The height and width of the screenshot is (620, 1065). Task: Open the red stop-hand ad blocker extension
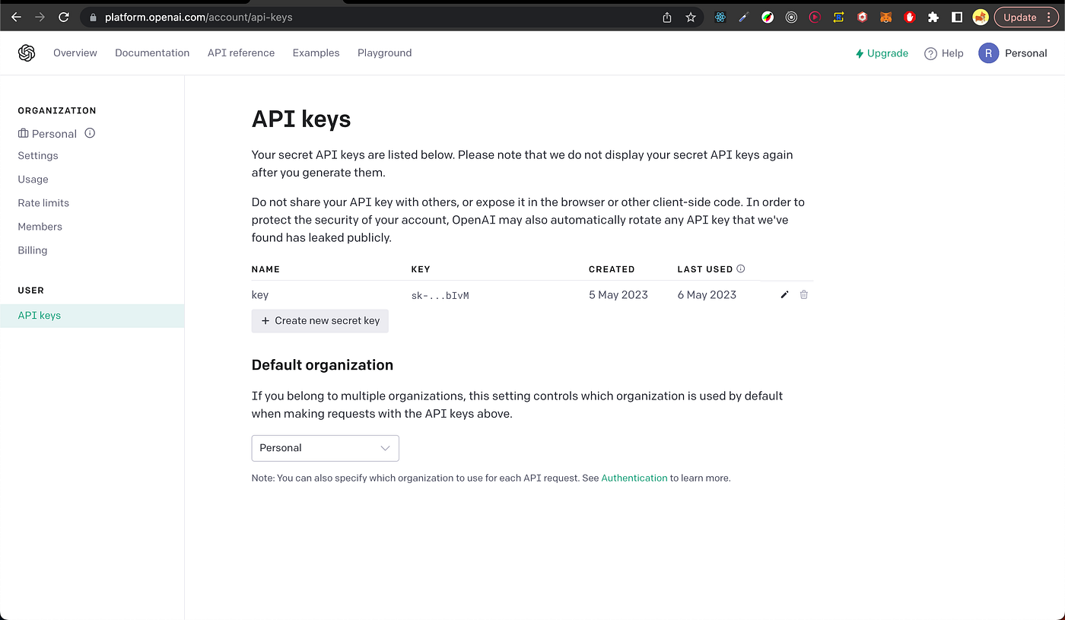pyautogui.click(x=909, y=17)
